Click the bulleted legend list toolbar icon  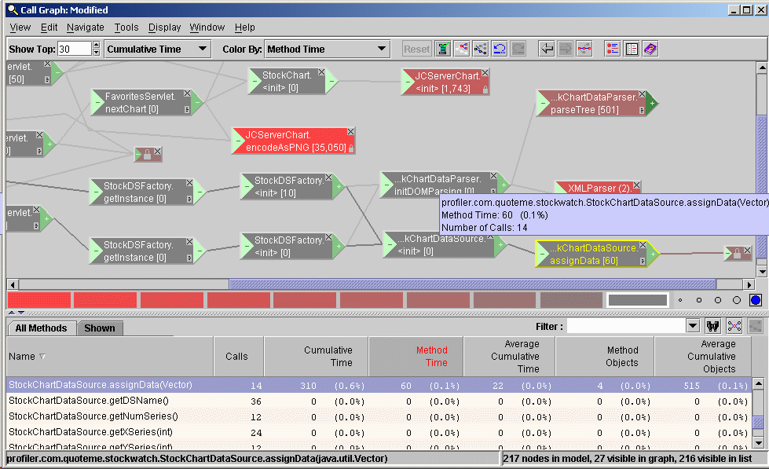613,49
